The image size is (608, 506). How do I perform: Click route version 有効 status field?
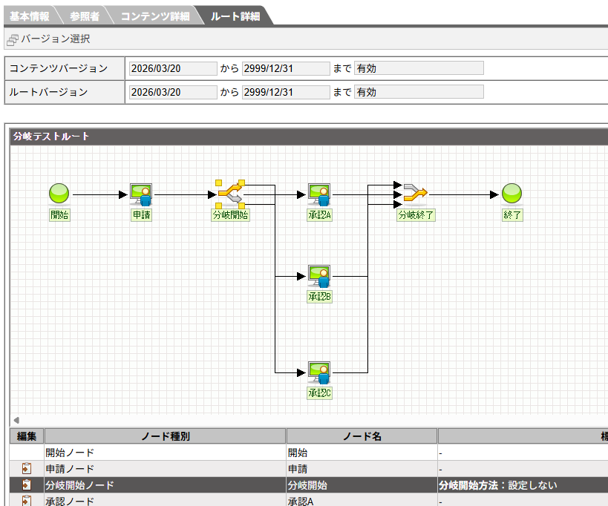tap(419, 92)
